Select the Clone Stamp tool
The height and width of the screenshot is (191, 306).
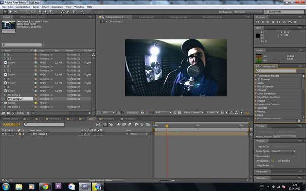(62, 12)
